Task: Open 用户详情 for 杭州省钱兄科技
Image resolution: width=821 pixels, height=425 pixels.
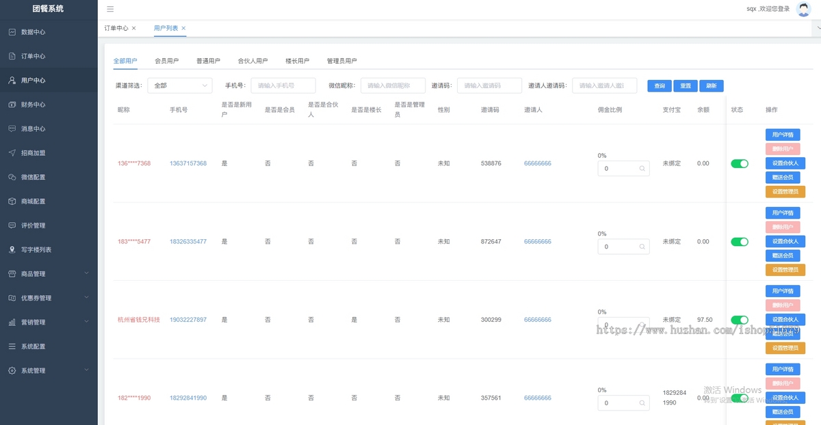Action: pyautogui.click(x=783, y=291)
